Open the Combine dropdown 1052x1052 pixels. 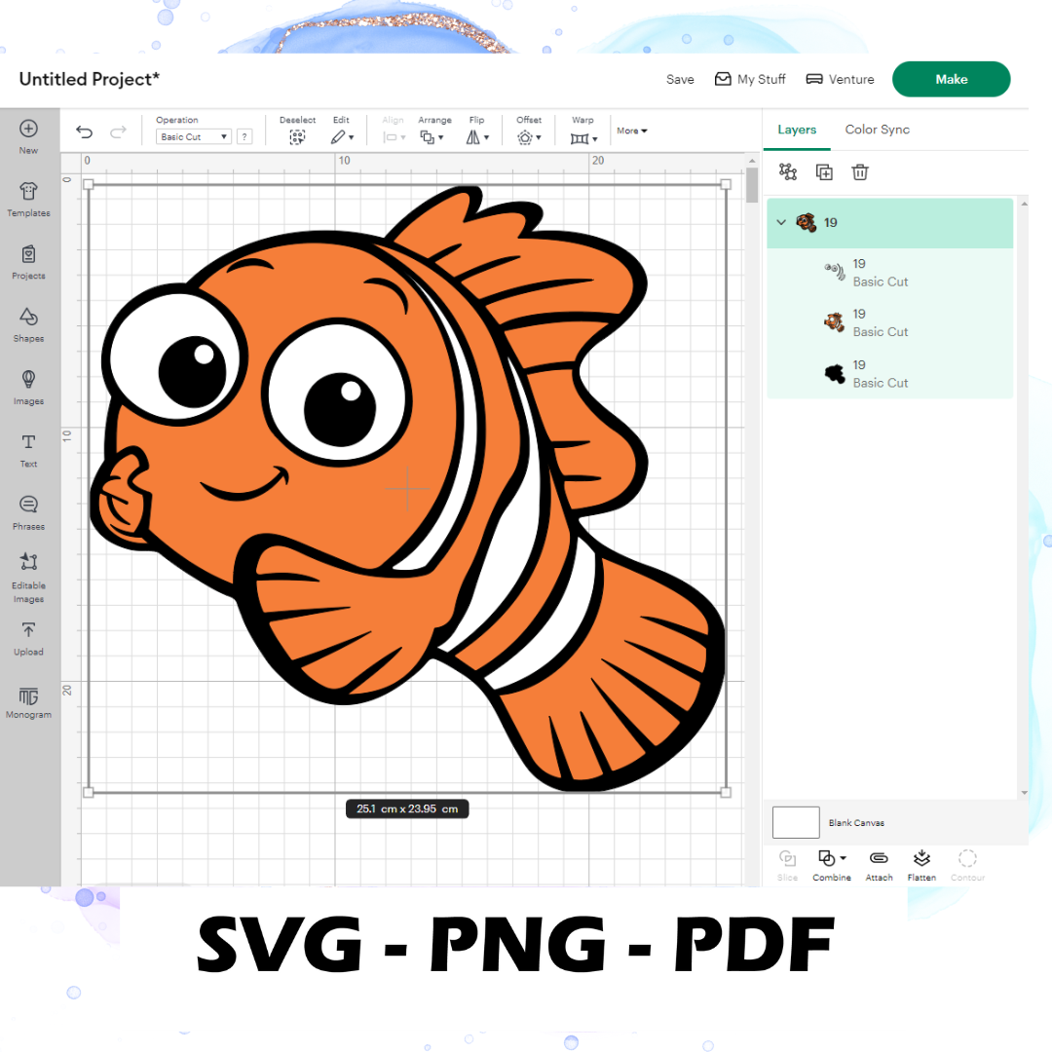(832, 865)
